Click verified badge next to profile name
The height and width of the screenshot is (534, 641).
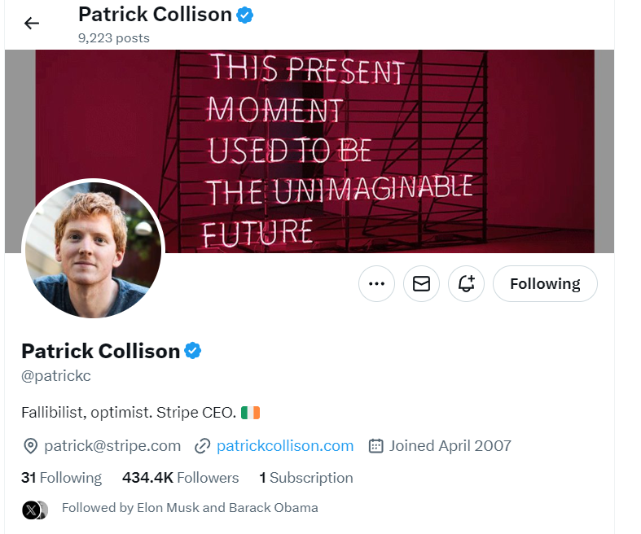pyautogui.click(x=193, y=351)
